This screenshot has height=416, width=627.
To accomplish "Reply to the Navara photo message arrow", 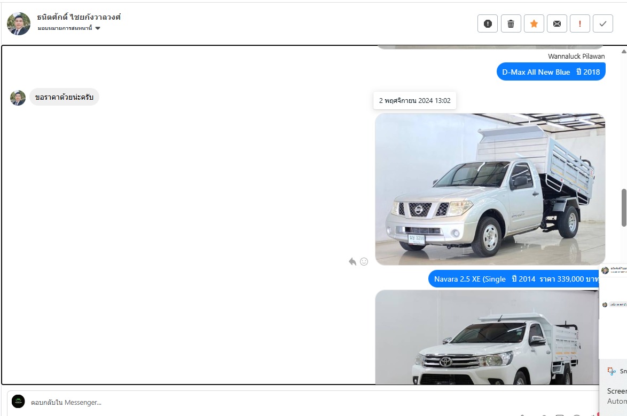I will click(x=352, y=261).
